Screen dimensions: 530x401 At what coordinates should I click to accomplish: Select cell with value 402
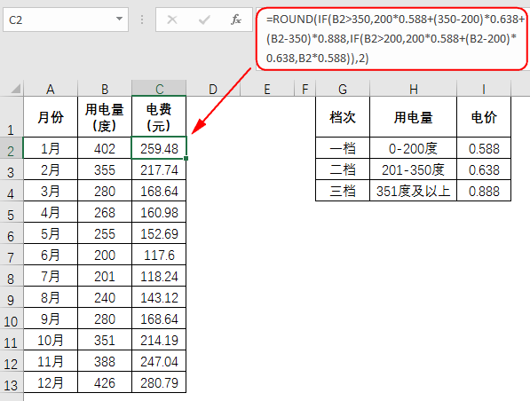(x=105, y=148)
